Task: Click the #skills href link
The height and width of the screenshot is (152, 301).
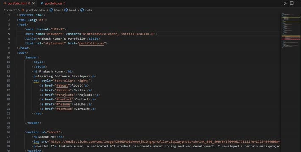Action: 63,90
